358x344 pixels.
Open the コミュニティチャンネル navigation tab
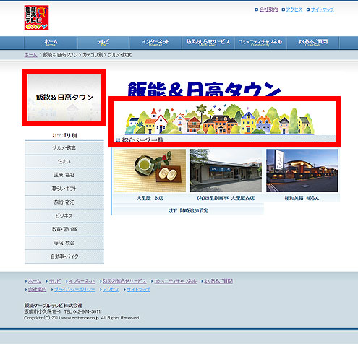click(x=260, y=43)
